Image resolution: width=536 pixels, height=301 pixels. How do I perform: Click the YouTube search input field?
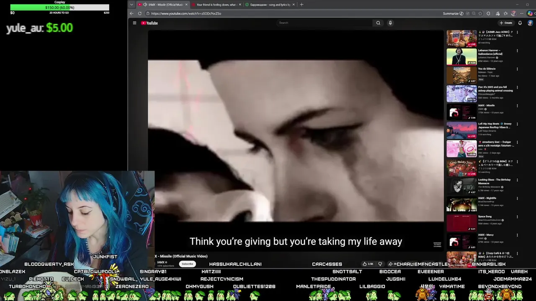coord(325,23)
